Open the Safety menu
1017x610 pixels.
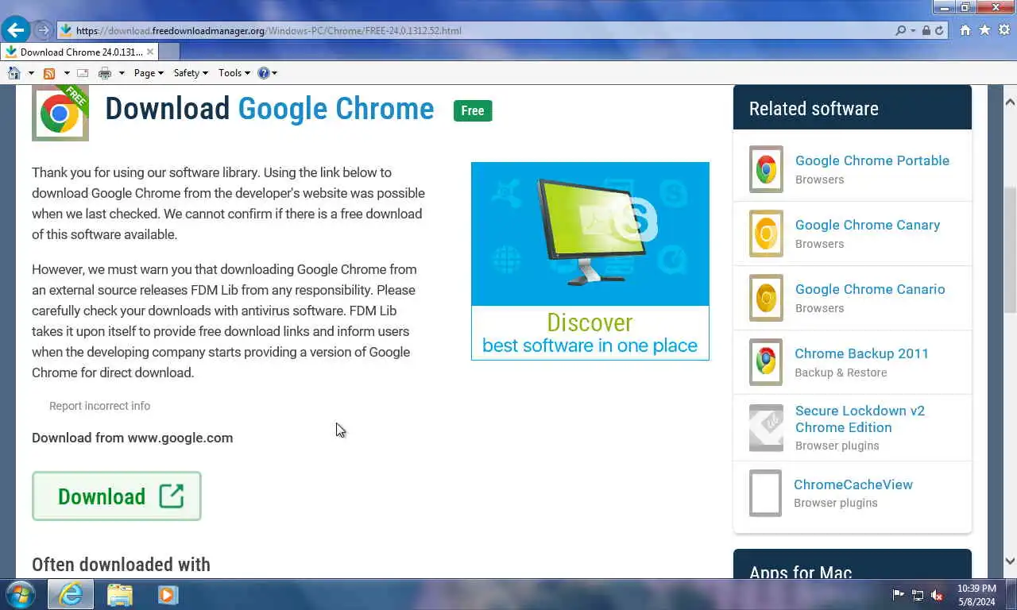click(x=191, y=73)
